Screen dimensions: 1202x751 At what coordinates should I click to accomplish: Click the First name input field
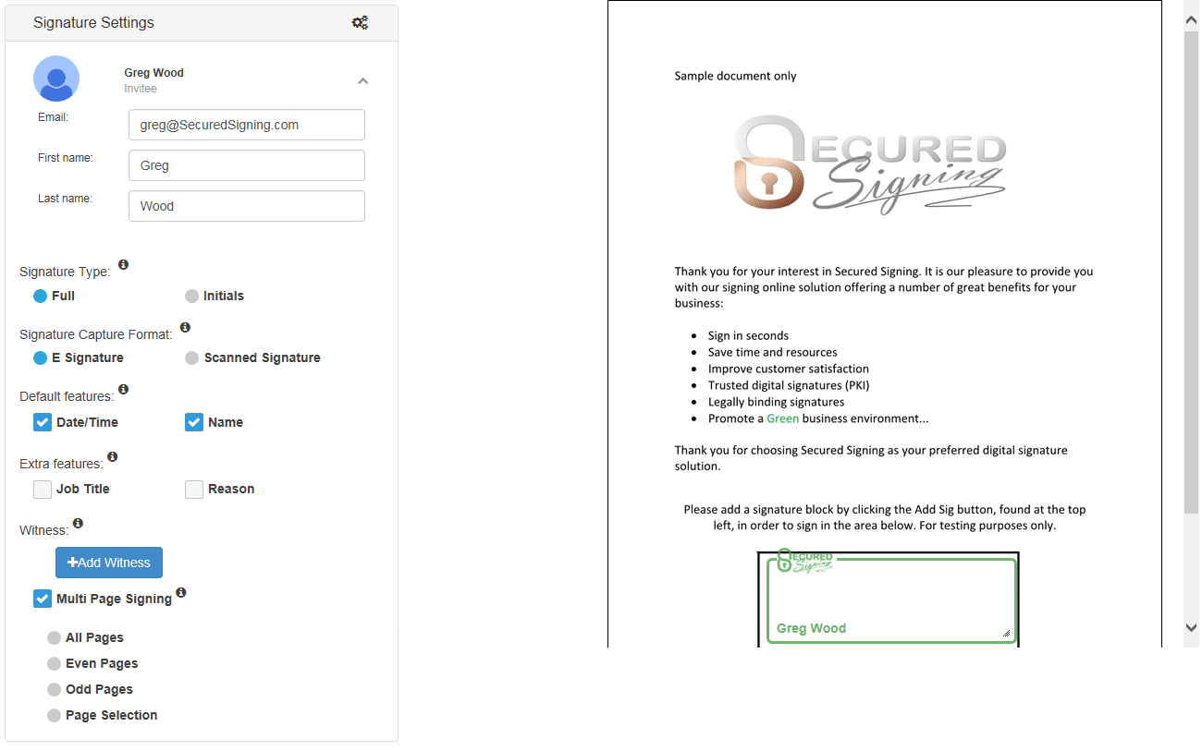pyautogui.click(x=247, y=165)
